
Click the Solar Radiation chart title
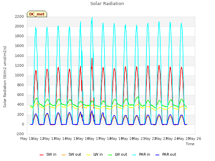pyautogui.click(x=107, y=4)
